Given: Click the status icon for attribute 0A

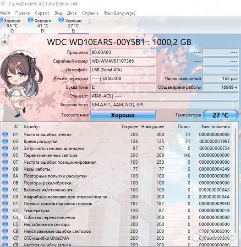Looking at the screenshot, I should [5, 176].
